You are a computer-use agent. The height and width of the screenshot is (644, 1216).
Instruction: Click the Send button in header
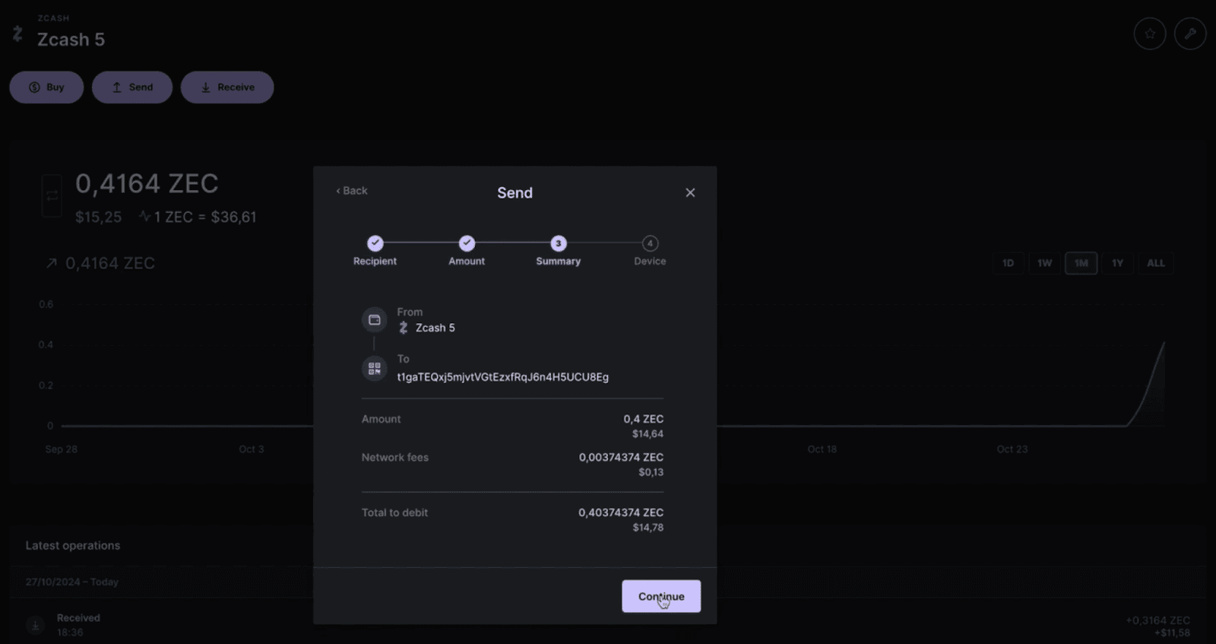pos(132,87)
